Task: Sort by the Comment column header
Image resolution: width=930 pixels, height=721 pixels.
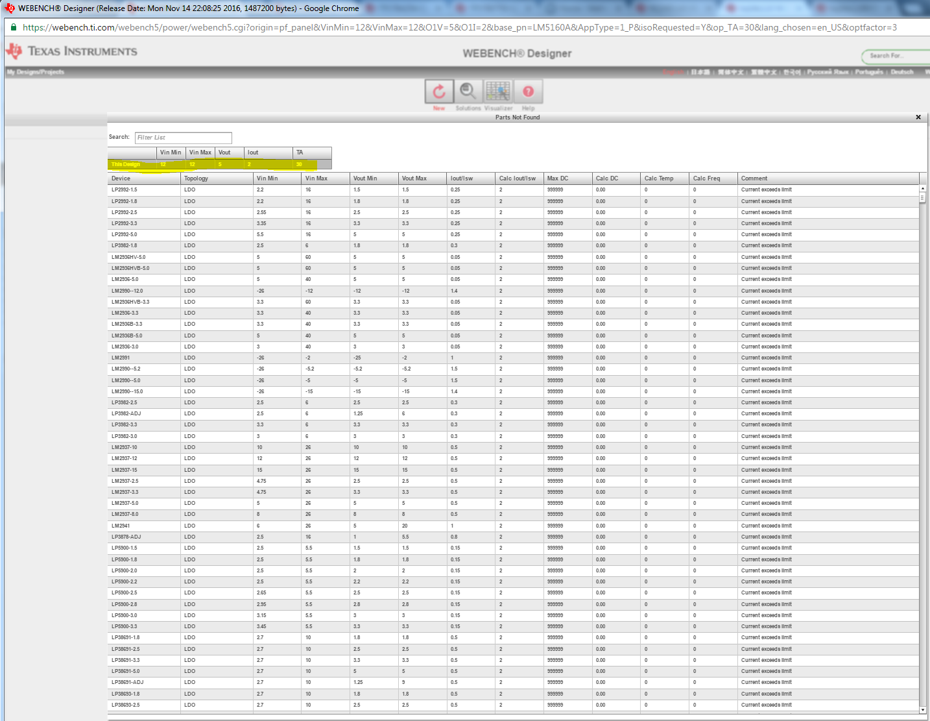Action: point(829,178)
